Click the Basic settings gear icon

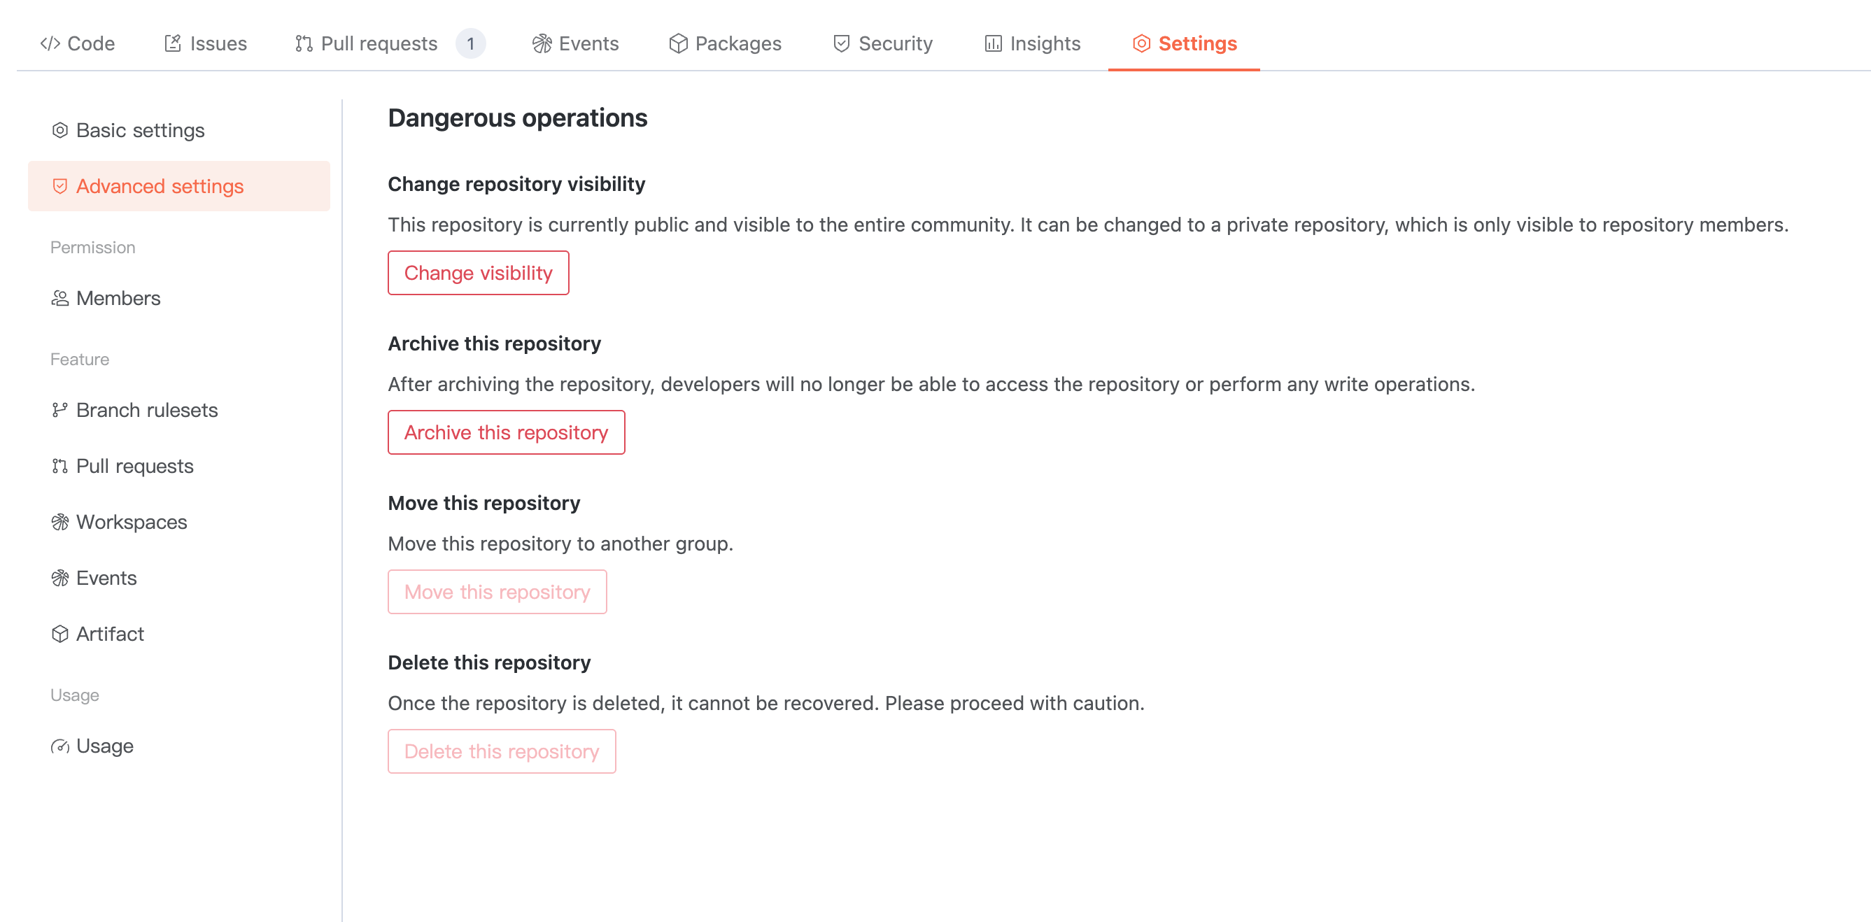click(x=59, y=130)
